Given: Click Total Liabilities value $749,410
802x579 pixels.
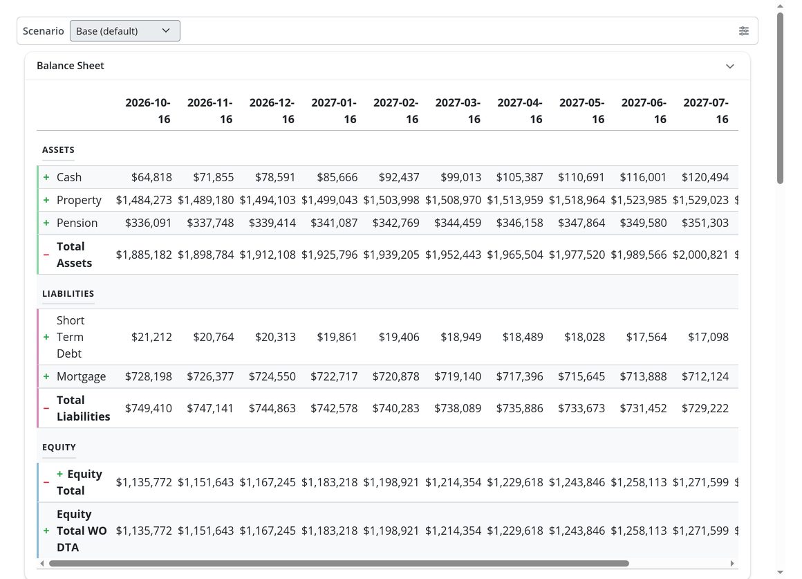Looking at the screenshot, I should pyautogui.click(x=149, y=409).
